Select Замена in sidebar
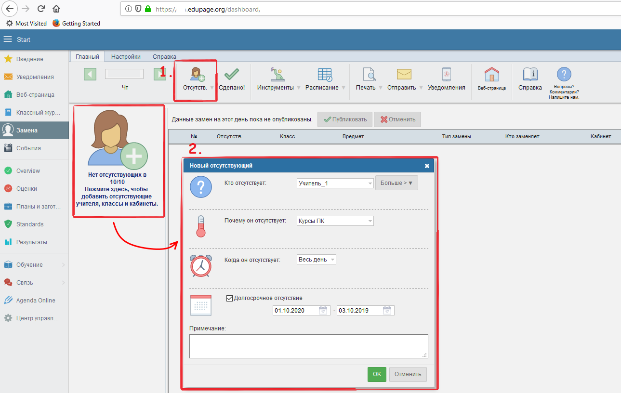This screenshot has height=393, width=621. [x=34, y=131]
